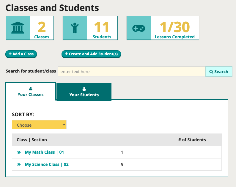Screen dimensions: 236x187
Task: Click the SORT BY: label
Action: coord(23,114)
